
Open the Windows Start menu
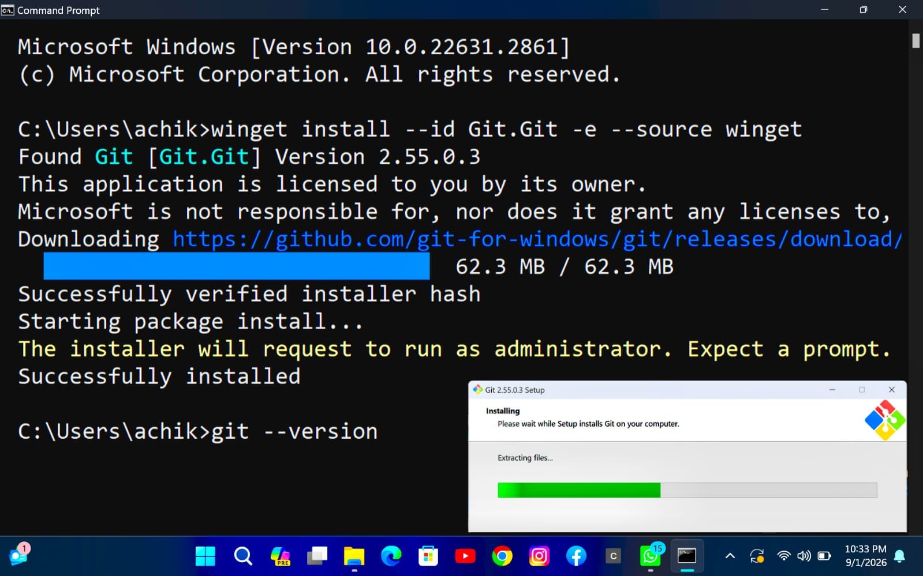(x=205, y=556)
